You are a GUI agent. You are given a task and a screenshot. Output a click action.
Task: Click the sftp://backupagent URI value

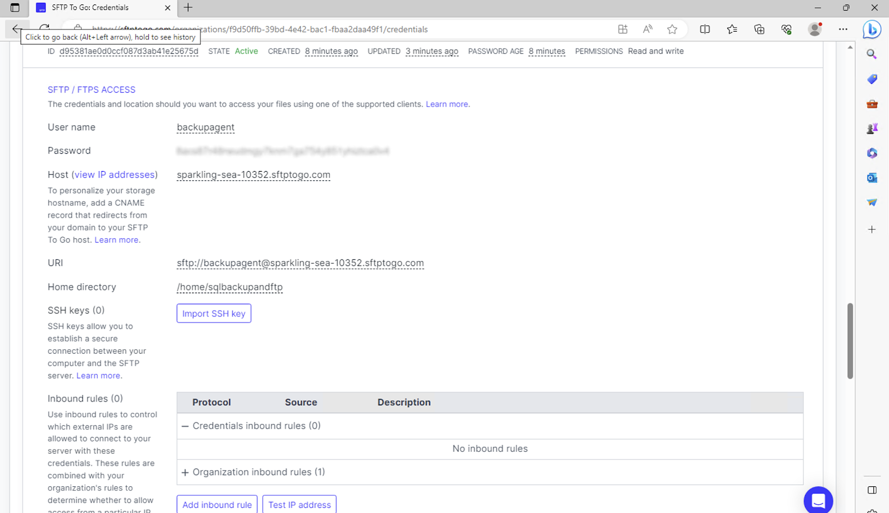tap(300, 263)
